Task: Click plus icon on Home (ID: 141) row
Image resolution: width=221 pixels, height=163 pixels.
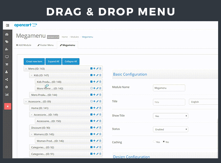Action: pyautogui.click(x=94, y=108)
